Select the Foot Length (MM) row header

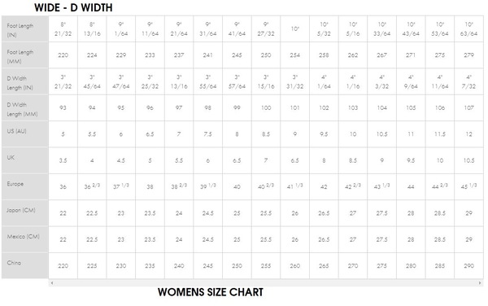[x=25, y=55]
